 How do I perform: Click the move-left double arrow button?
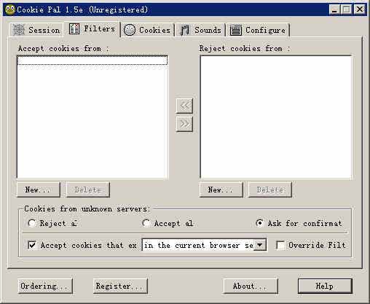coord(184,106)
